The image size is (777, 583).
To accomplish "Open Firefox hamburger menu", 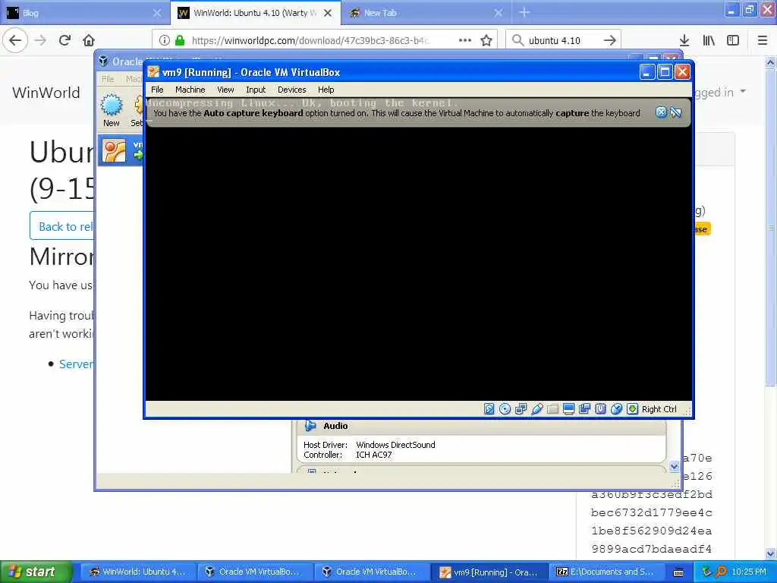I will pyautogui.click(x=762, y=40).
